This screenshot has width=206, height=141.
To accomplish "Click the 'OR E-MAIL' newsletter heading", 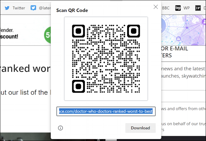I will (175, 48).
